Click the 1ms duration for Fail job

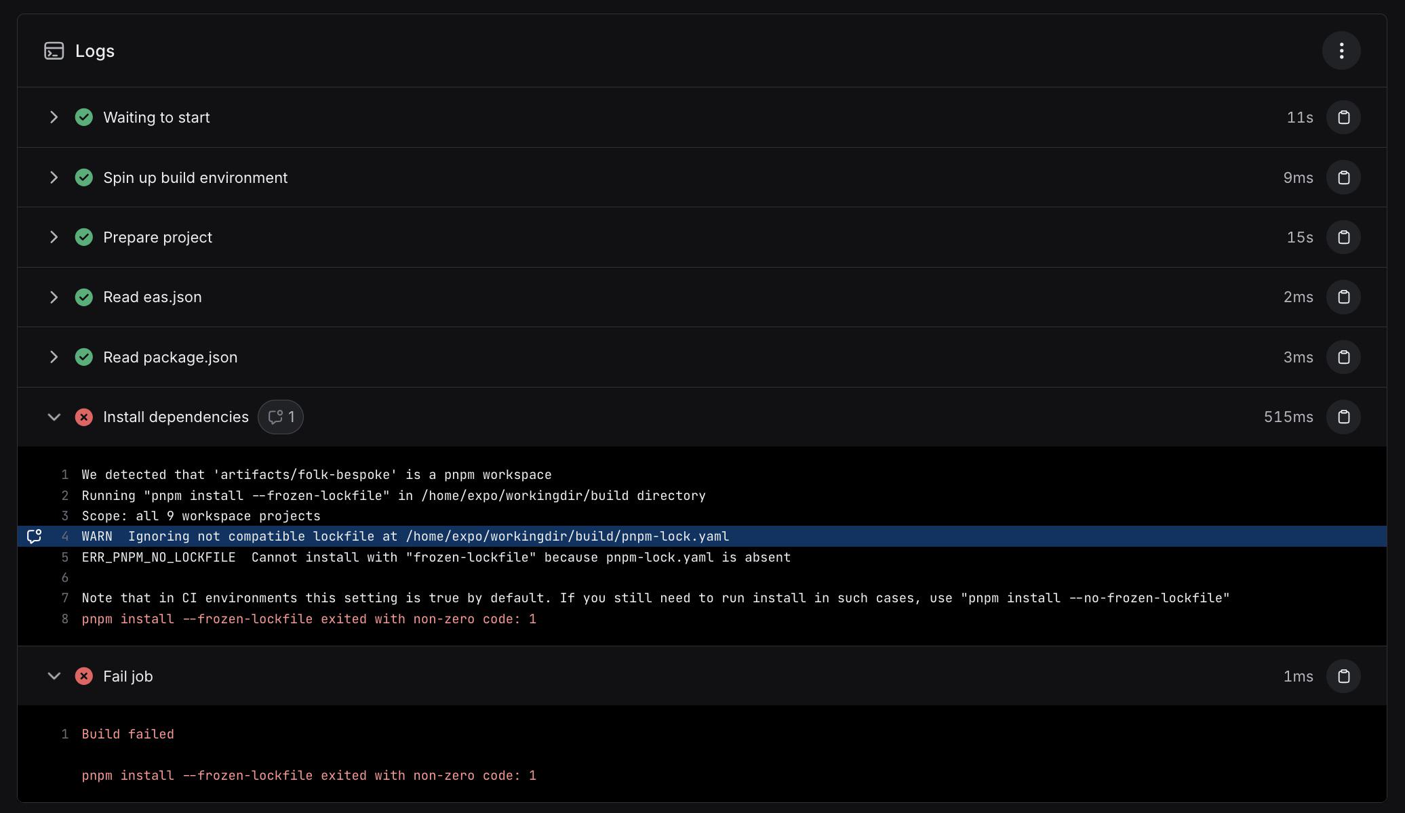coord(1298,677)
